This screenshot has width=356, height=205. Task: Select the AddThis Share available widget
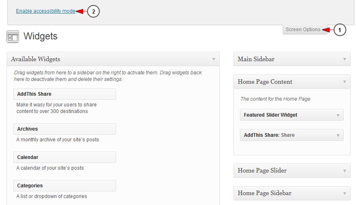coord(64,94)
